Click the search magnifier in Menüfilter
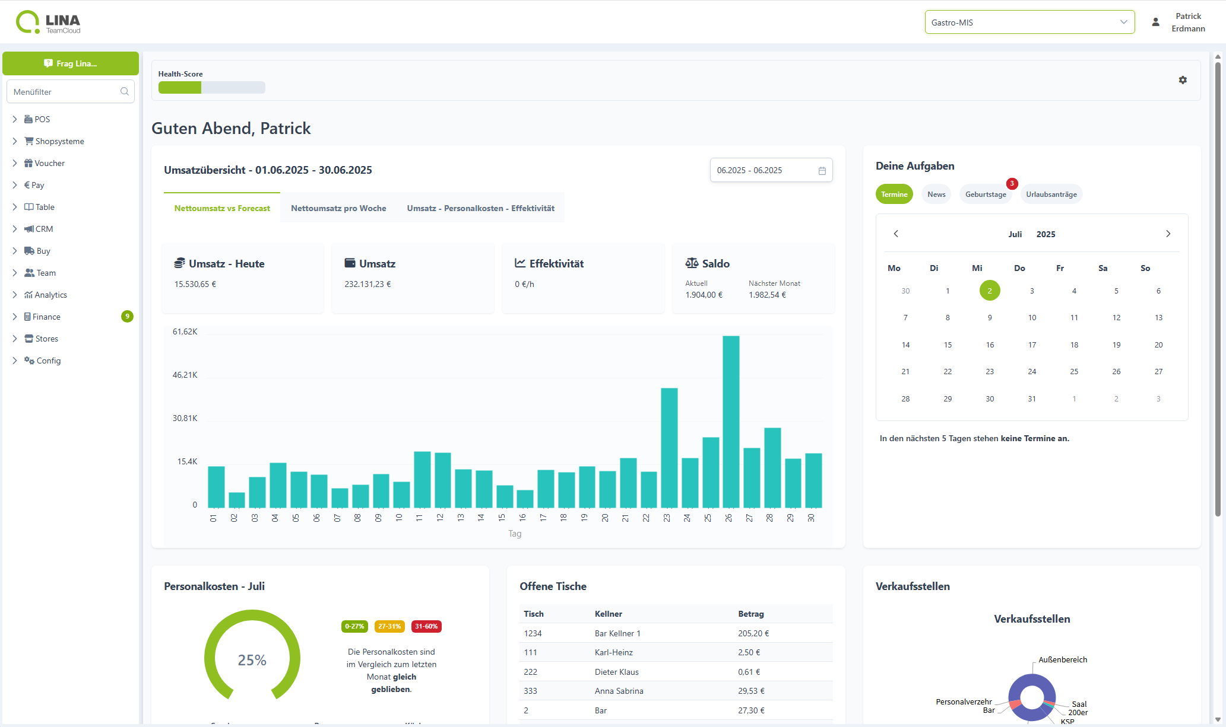Viewport: 1226px width, 727px height. [125, 91]
